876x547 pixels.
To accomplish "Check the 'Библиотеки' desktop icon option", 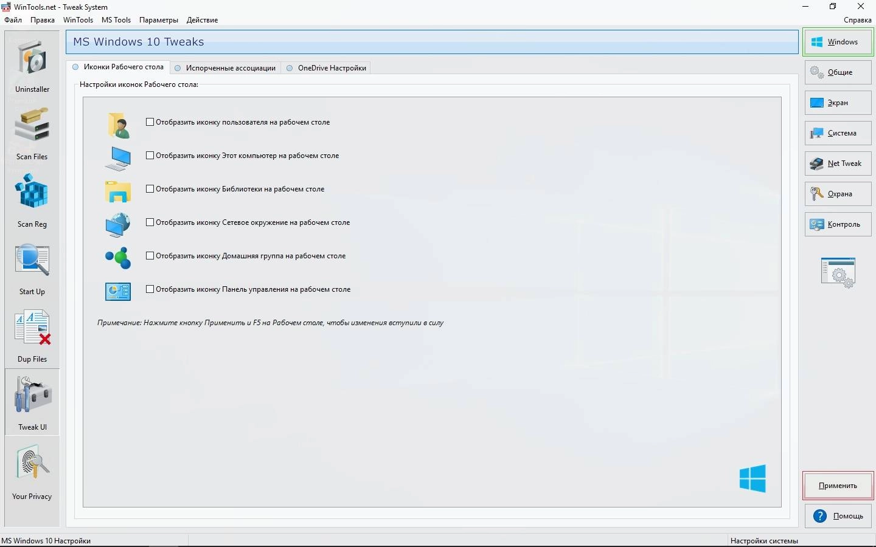I will (x=150, y=189).
